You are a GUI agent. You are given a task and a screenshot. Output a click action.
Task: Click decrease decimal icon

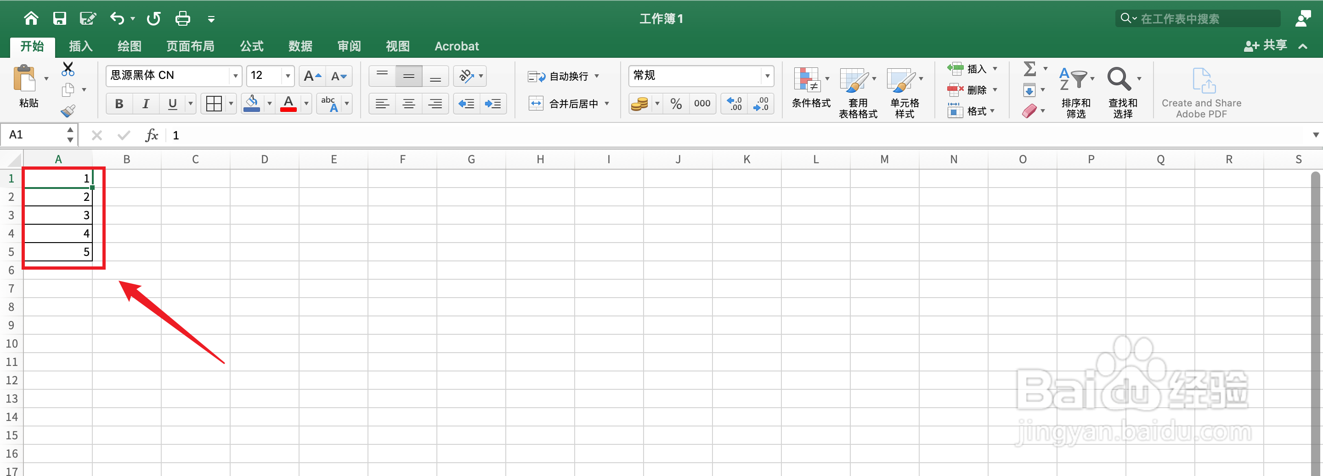761,104
